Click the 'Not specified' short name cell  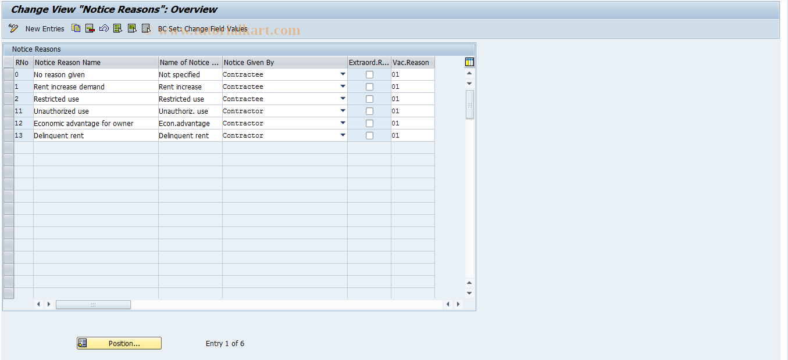pyautogui.click(x=190, y=74)
